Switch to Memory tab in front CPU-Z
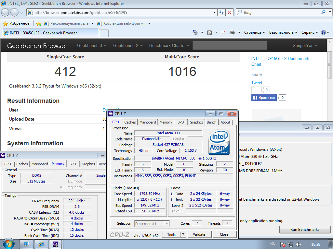The height and width of the screenshot is (249, 333). (x=166, y=122)
